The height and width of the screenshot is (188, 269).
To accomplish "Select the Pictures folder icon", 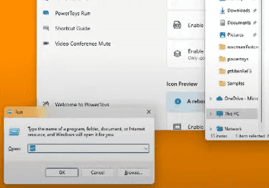I will [x=222, y=35].
